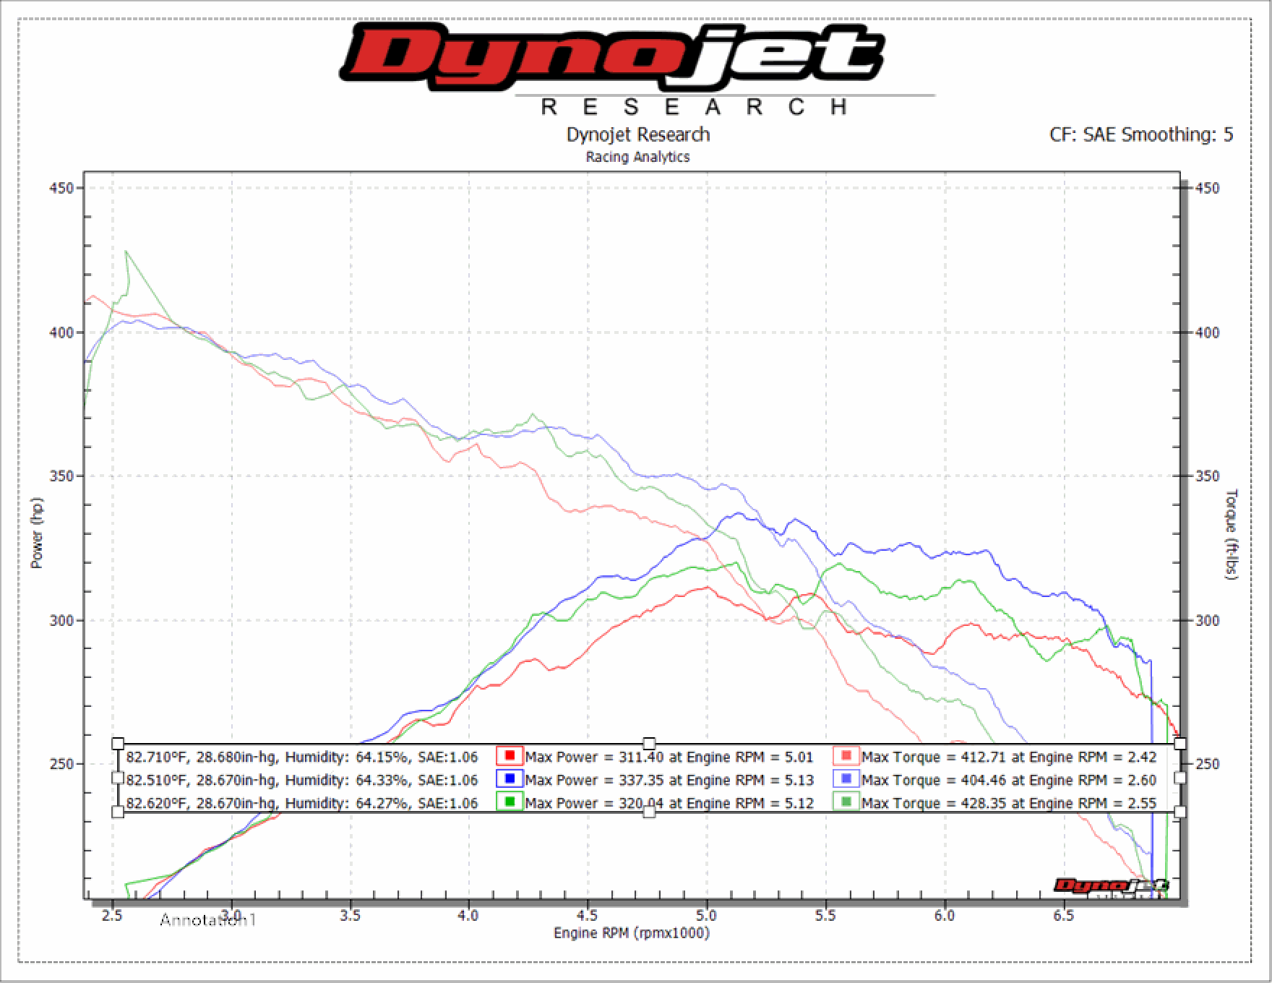Viewport: 1272px width, 983px height.
Task: Click the legend box bottom-left resize handle
Action: click(x=118, y=812)
